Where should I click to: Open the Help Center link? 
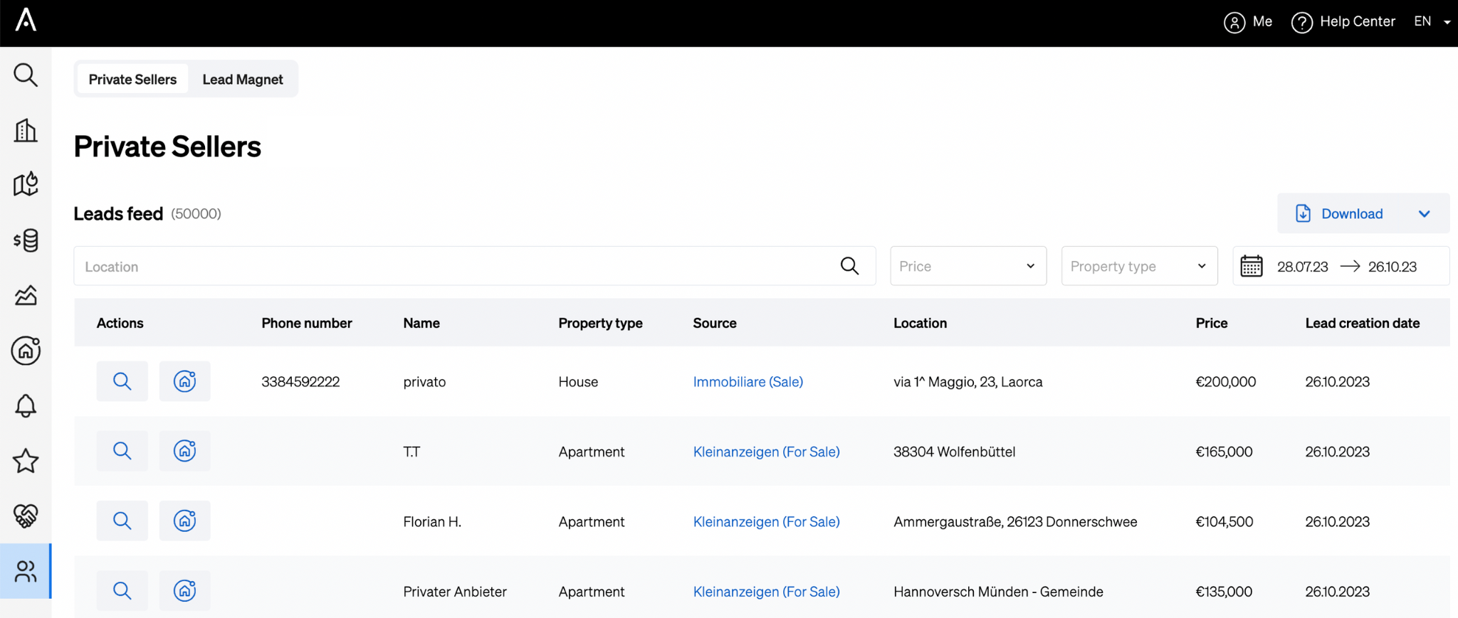point(1343,22)
